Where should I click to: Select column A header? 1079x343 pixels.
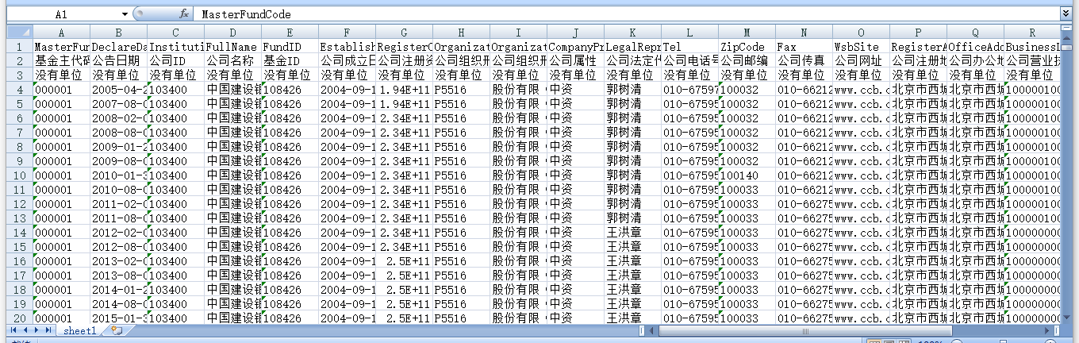[61, 33]
